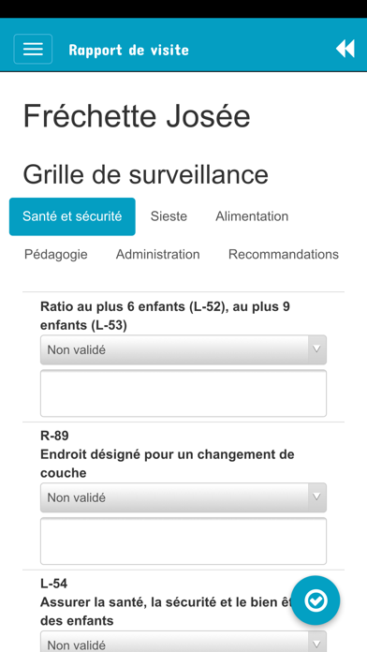Open the hamburger menu

(x=33, y=49)
